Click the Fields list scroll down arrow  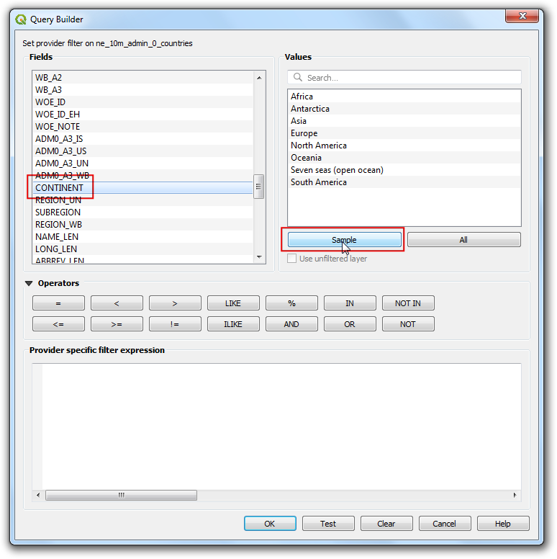tap(259, 256)
